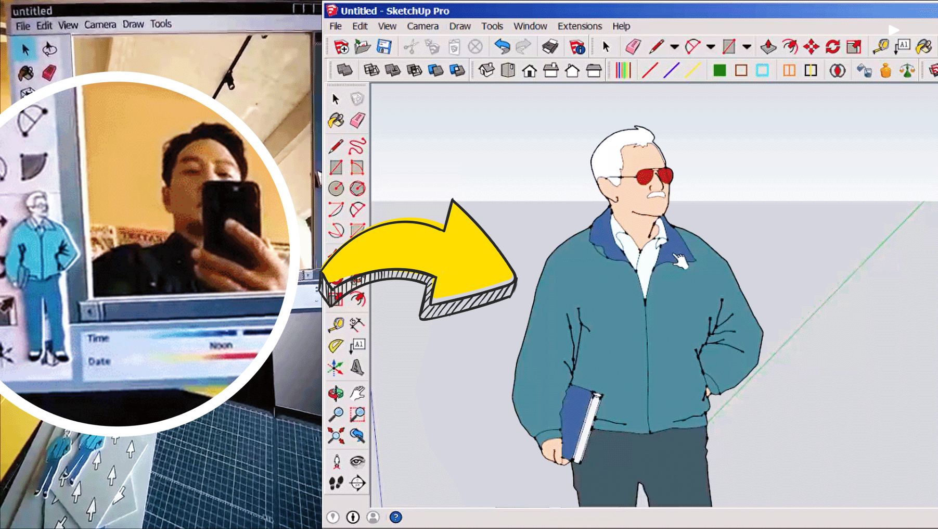This screenshot has height=529, width=938.
Task: Select the Rotate tool in top toolbar
Action: pos(832,47)
